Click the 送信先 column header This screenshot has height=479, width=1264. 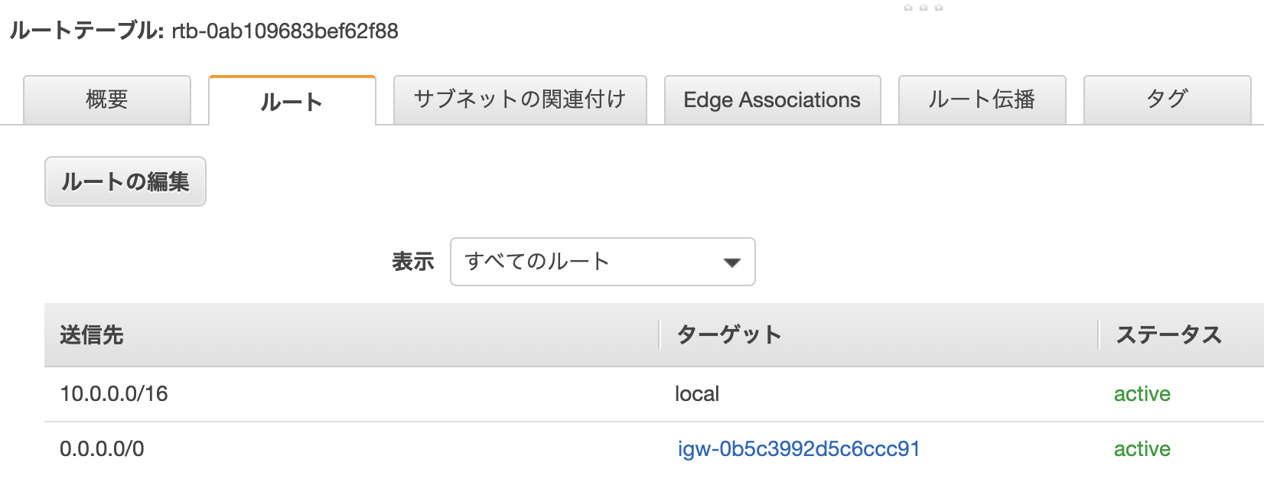coord(86,334)
